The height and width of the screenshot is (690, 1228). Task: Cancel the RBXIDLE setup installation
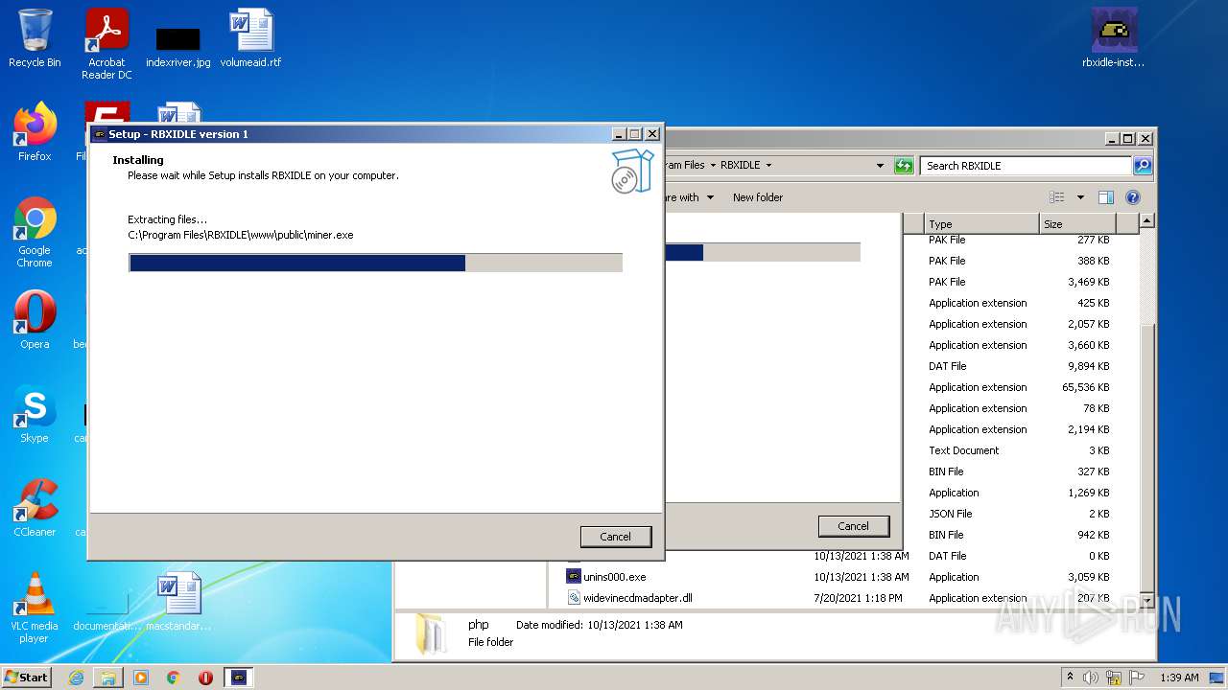616,537
